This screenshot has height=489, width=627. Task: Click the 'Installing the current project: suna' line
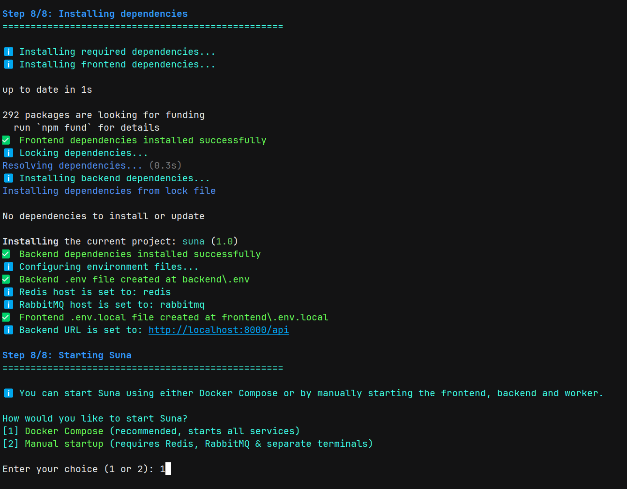click(x=120, y=241)
